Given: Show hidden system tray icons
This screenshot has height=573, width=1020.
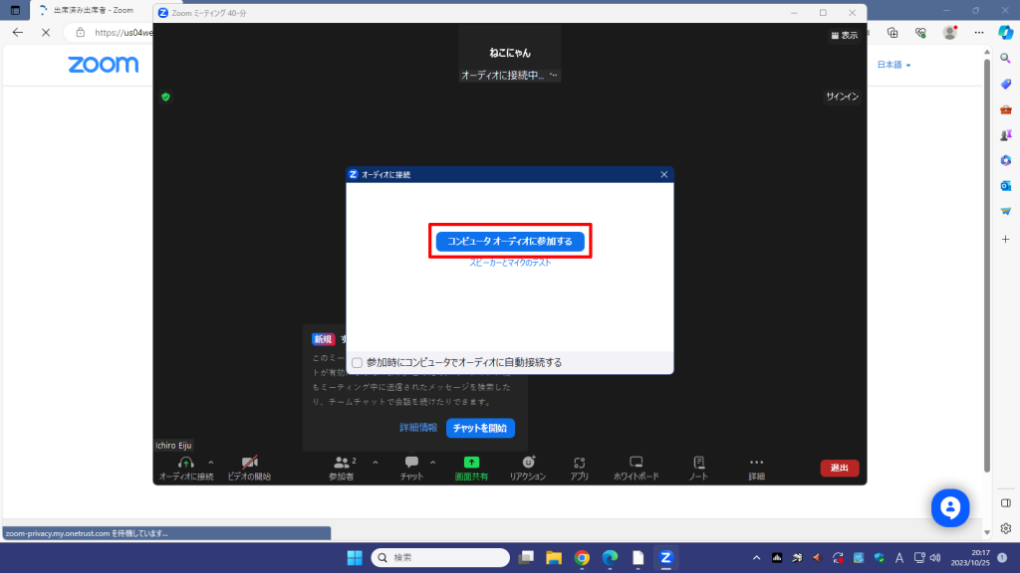Looking at the screenshot, I should (x=756, y=557).
